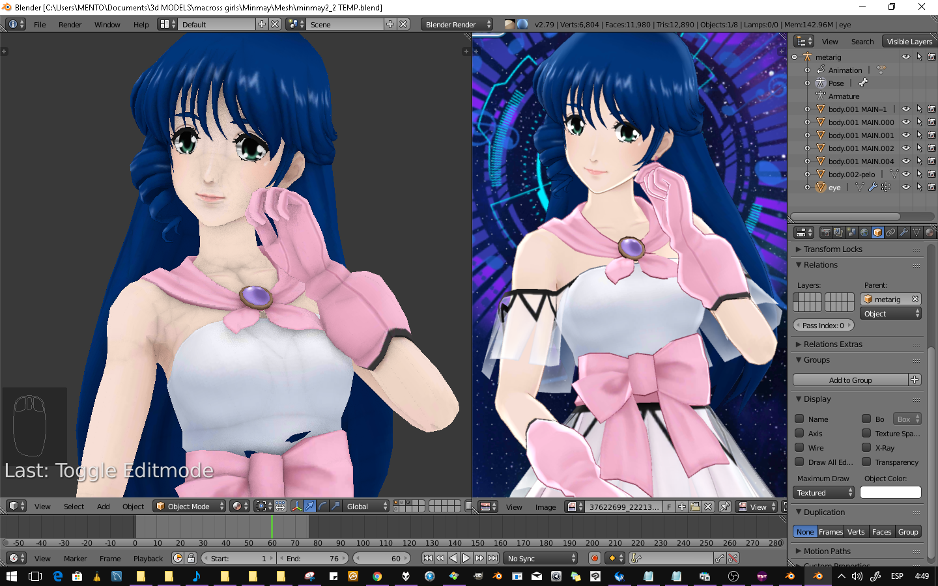Expand the Relations Extras panel
The width and height of the screenshot is (938, 586).
pyautogui.click(x=832, y=344)
